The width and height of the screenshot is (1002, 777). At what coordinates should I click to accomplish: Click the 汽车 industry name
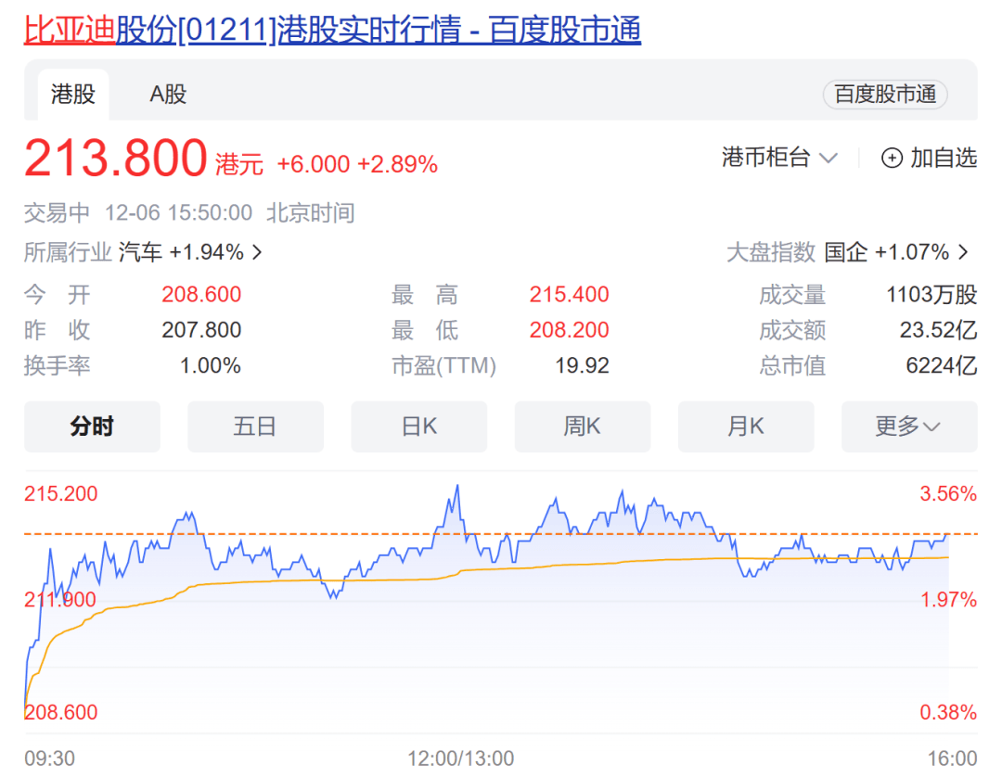(140, 253)
